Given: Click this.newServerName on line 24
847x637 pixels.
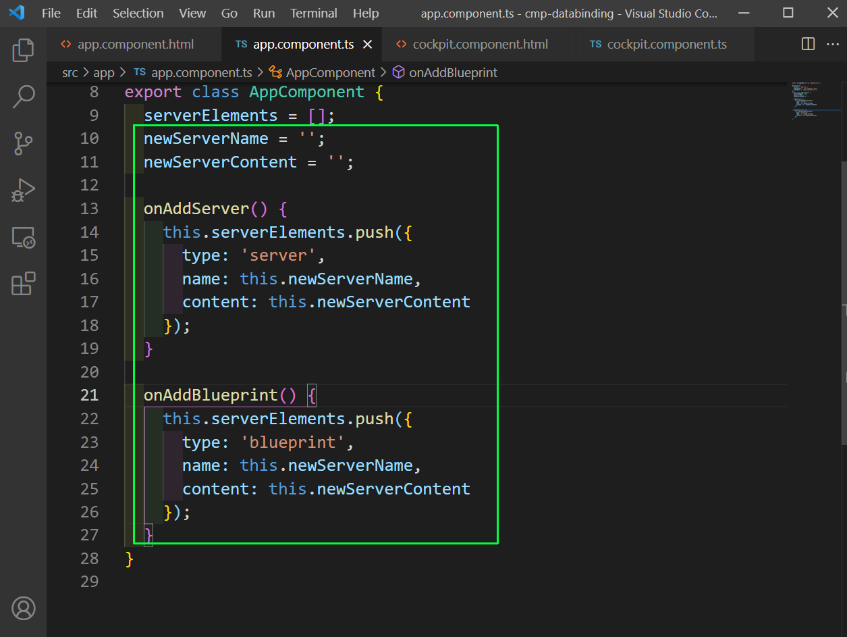Looking at the screenshot, I should pos(326,465).
